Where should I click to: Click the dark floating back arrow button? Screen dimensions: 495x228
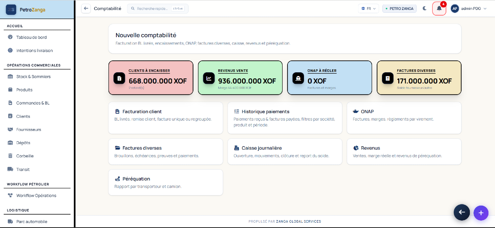click(462, 212)
